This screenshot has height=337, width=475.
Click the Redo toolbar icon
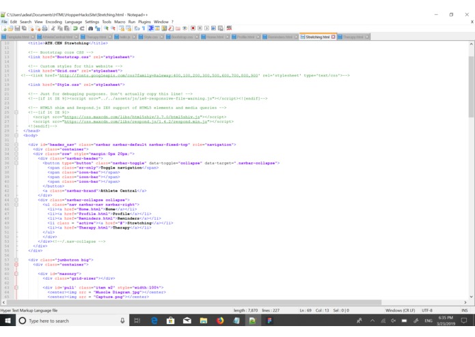[82, 29]
